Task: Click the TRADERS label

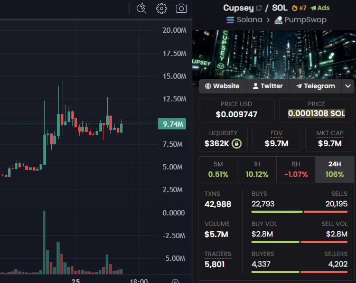Action: point(218,254)
